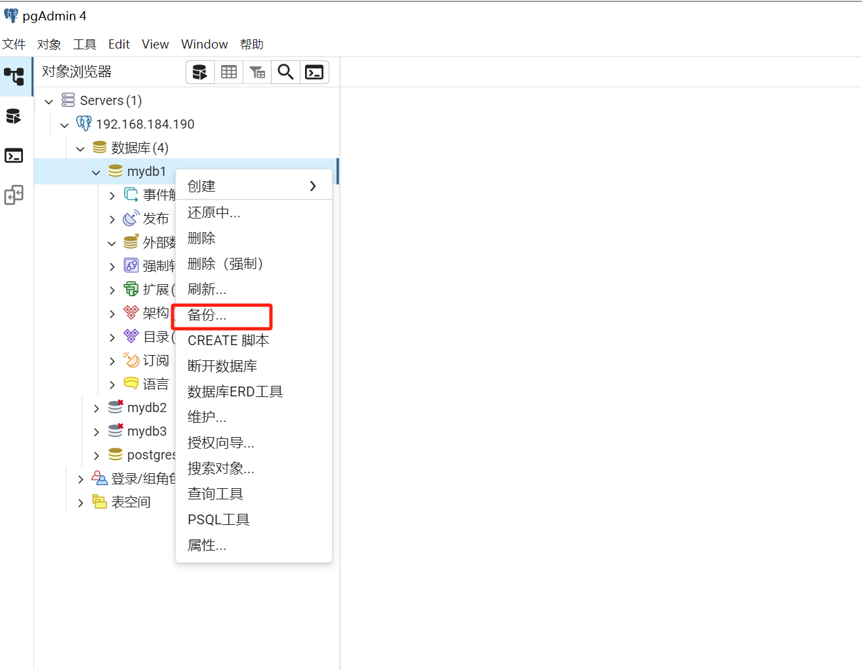Choose 断开数据库 from context menu
The width and height of the screenshot is (862, 670).
254,366
